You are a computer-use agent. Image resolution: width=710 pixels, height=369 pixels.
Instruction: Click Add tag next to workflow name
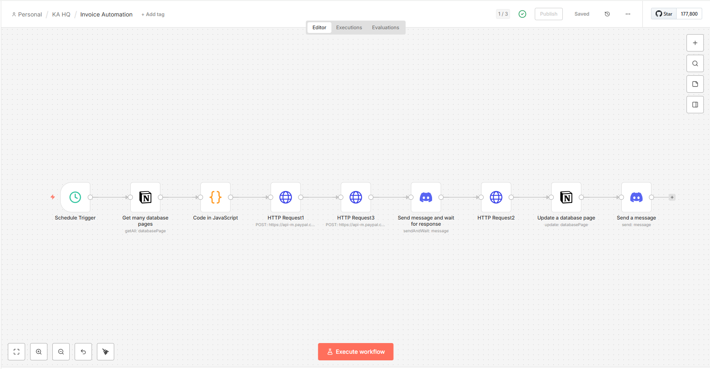click(153, 14)
